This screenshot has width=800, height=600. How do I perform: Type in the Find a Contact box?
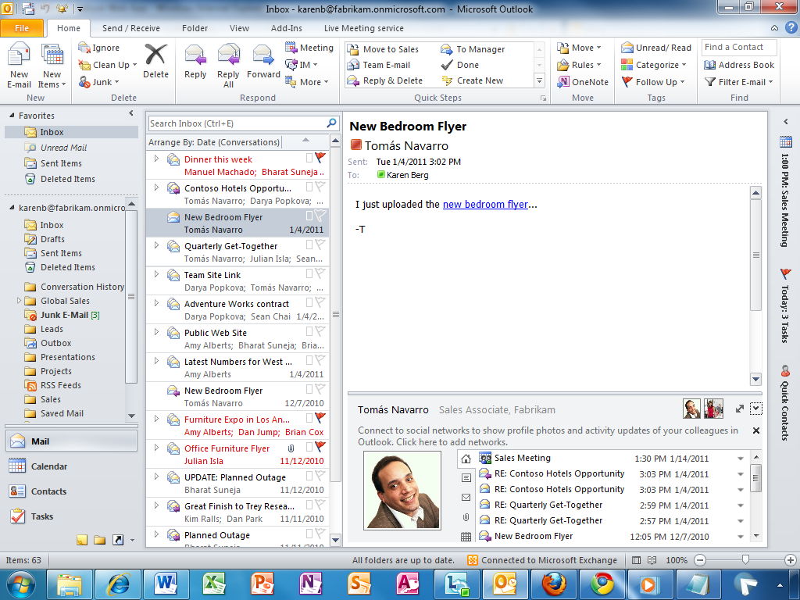point(739,47)
